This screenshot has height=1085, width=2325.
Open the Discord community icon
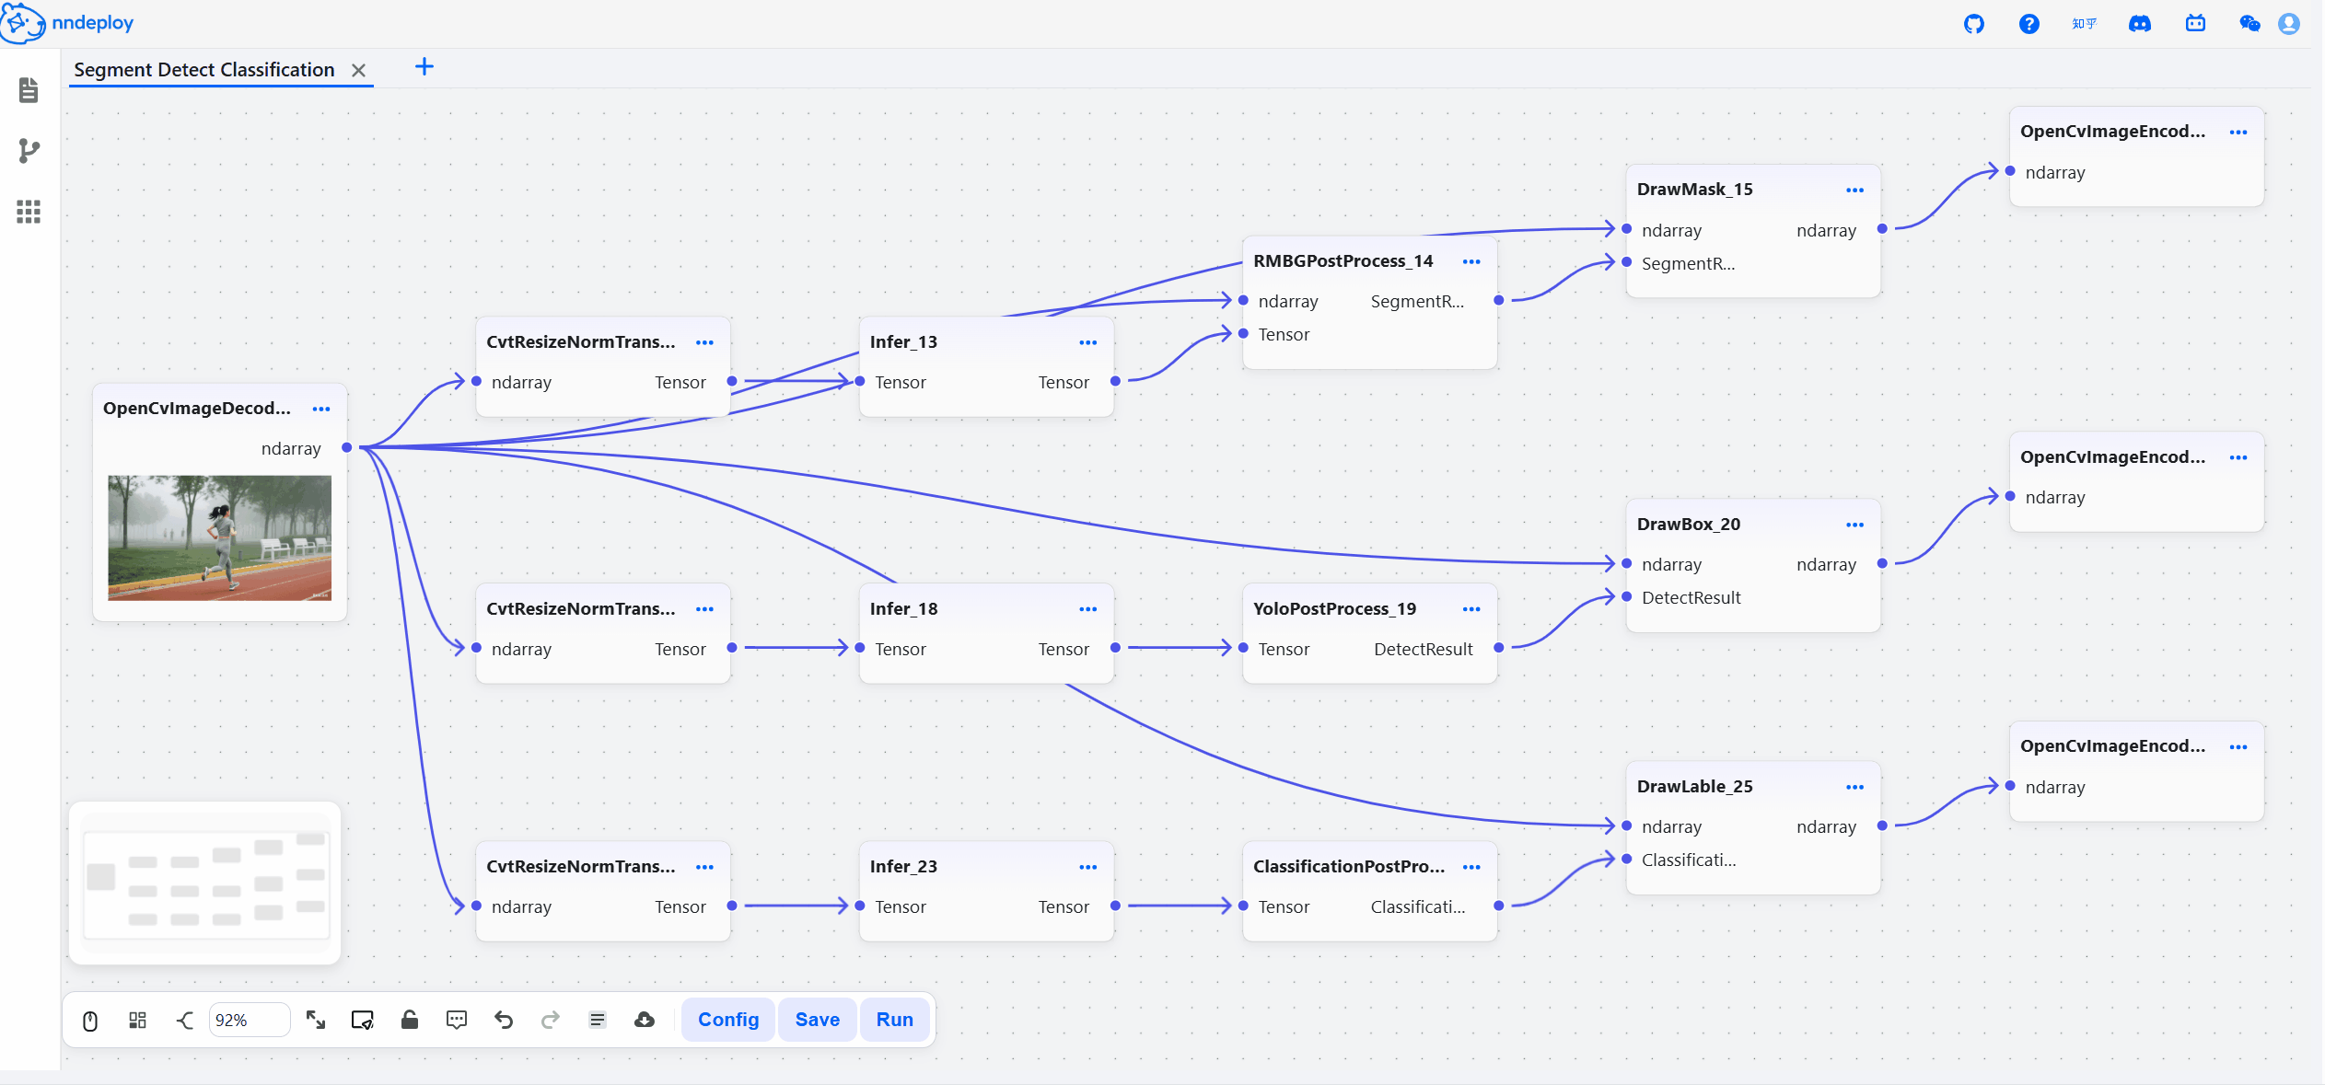[2139, 24]
